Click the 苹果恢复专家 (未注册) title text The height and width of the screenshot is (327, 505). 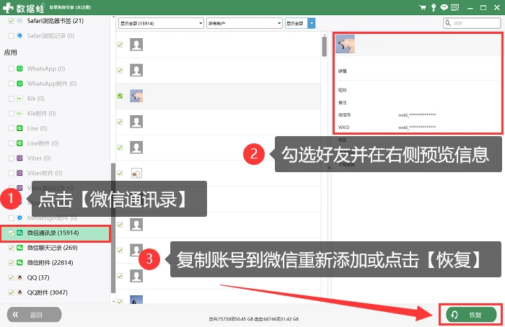(x=70, y=7)
